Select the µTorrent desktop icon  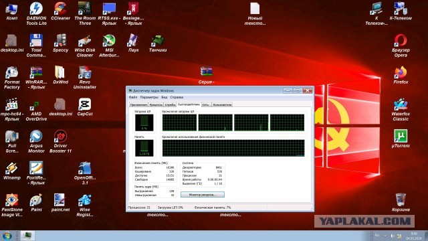pyautogui.click(x=401, y=139)
